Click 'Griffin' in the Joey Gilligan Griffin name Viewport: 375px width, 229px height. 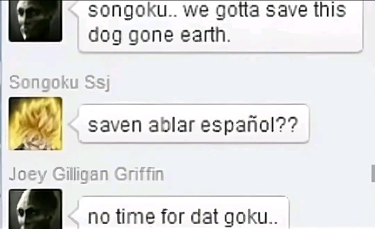139,174
